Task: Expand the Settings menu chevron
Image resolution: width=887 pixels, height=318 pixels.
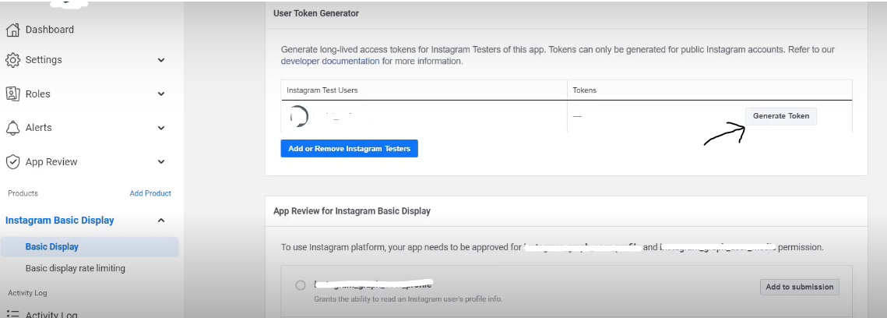Action: (161, 60)
